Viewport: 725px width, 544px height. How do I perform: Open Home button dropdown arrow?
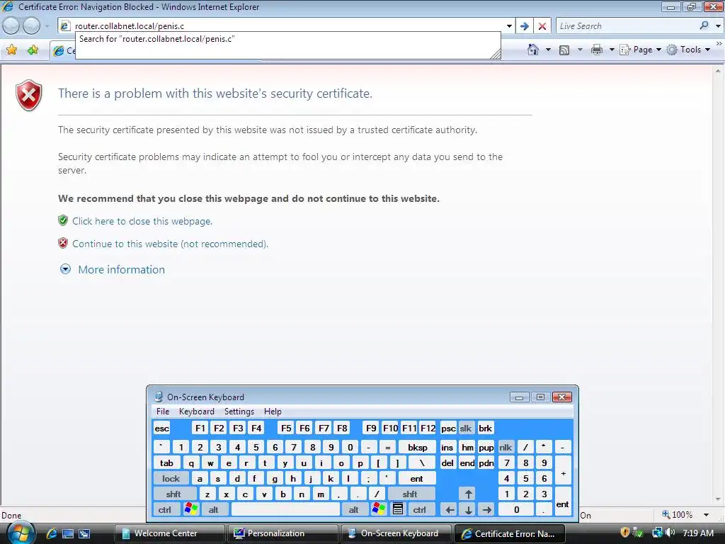click(x=549, y=50)
